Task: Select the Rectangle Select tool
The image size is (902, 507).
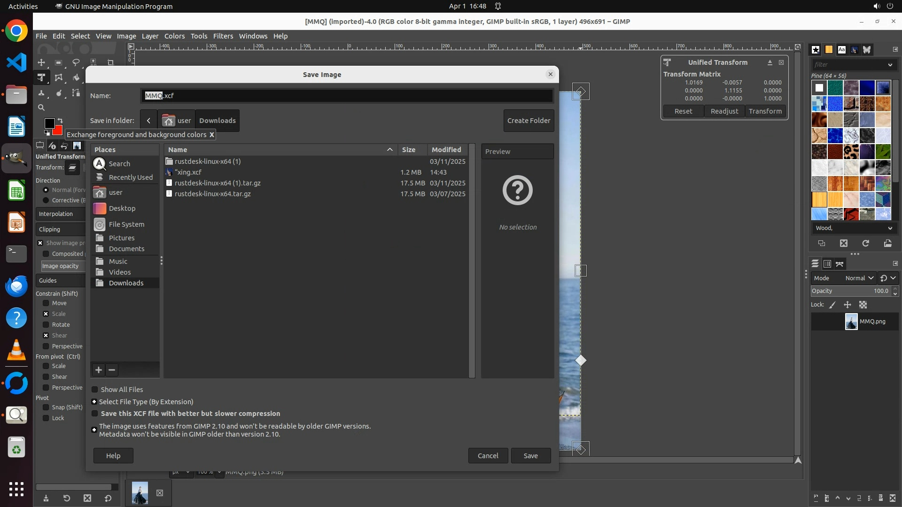Action: 59,62
